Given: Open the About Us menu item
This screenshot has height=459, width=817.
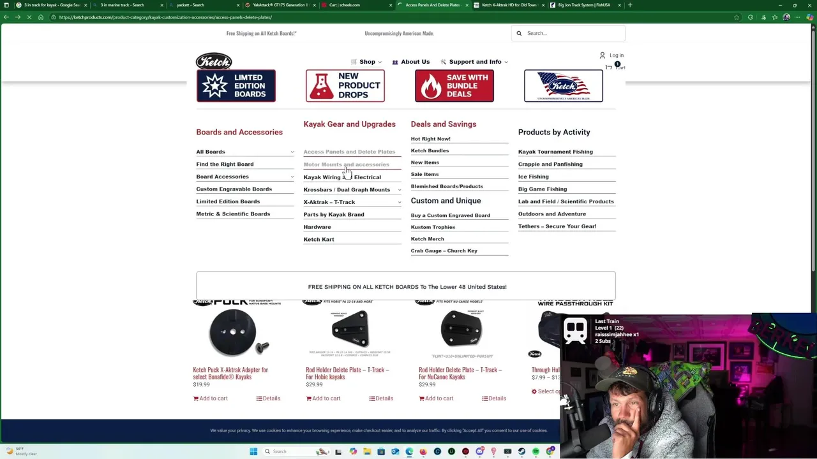Looking at the screenshot, I should click(410, 62).
